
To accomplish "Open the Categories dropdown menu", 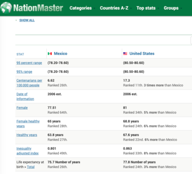I will pyautogui.click(x=81, y=8).
